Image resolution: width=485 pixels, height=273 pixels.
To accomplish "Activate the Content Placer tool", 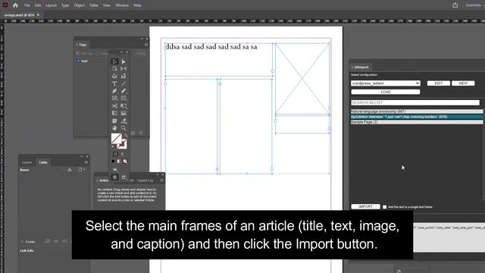I will (124, 76).
